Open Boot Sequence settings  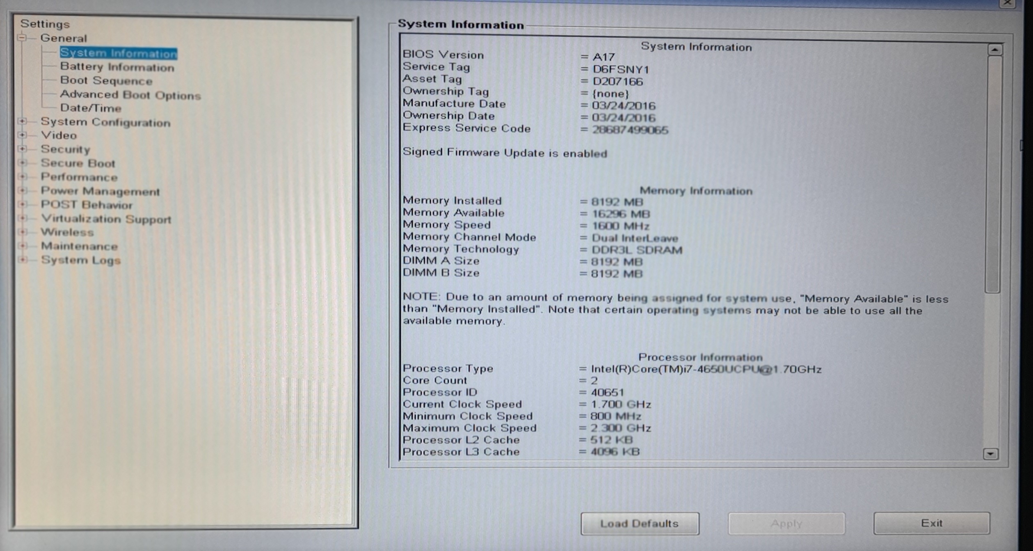coord(106,80)
